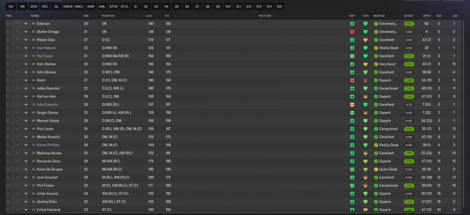This screenshot has width=470, height=215.
Task: Open Rodri's player profile via name
Action: pos(41,80)
